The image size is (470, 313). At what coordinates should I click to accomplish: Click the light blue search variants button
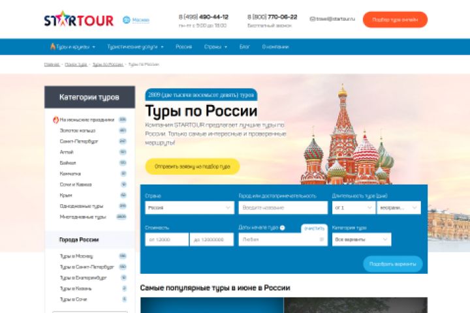[393, 264]
